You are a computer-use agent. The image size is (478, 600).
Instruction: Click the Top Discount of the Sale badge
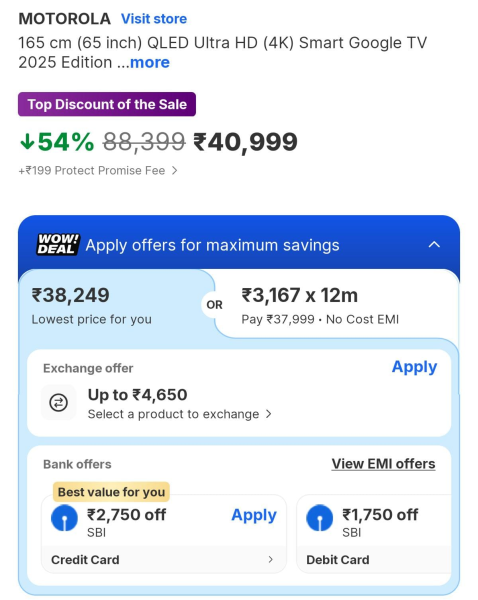[x=107, y=104]
